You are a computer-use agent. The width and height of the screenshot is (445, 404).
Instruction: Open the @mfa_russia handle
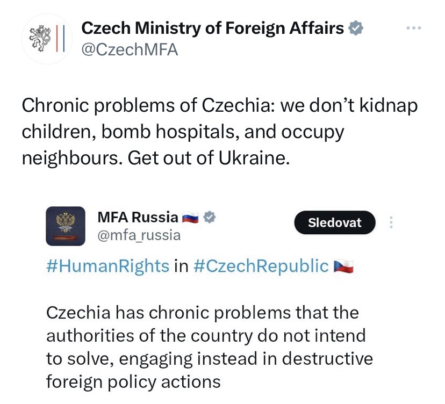pyautogui.click(x=139, y=235)
